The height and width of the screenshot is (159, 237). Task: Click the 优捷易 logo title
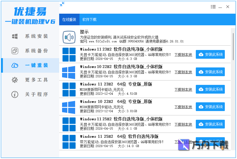30,12
